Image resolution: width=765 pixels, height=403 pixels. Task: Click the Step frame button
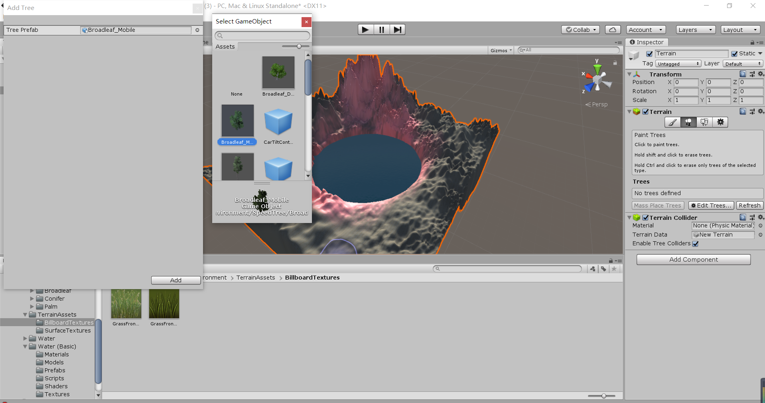click(397, 29)
